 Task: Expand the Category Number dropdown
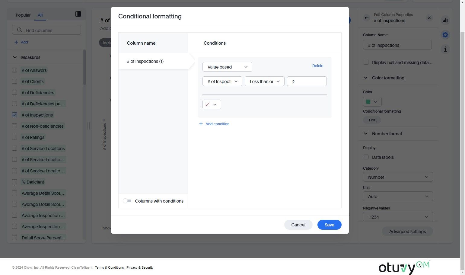pos(398,177)
